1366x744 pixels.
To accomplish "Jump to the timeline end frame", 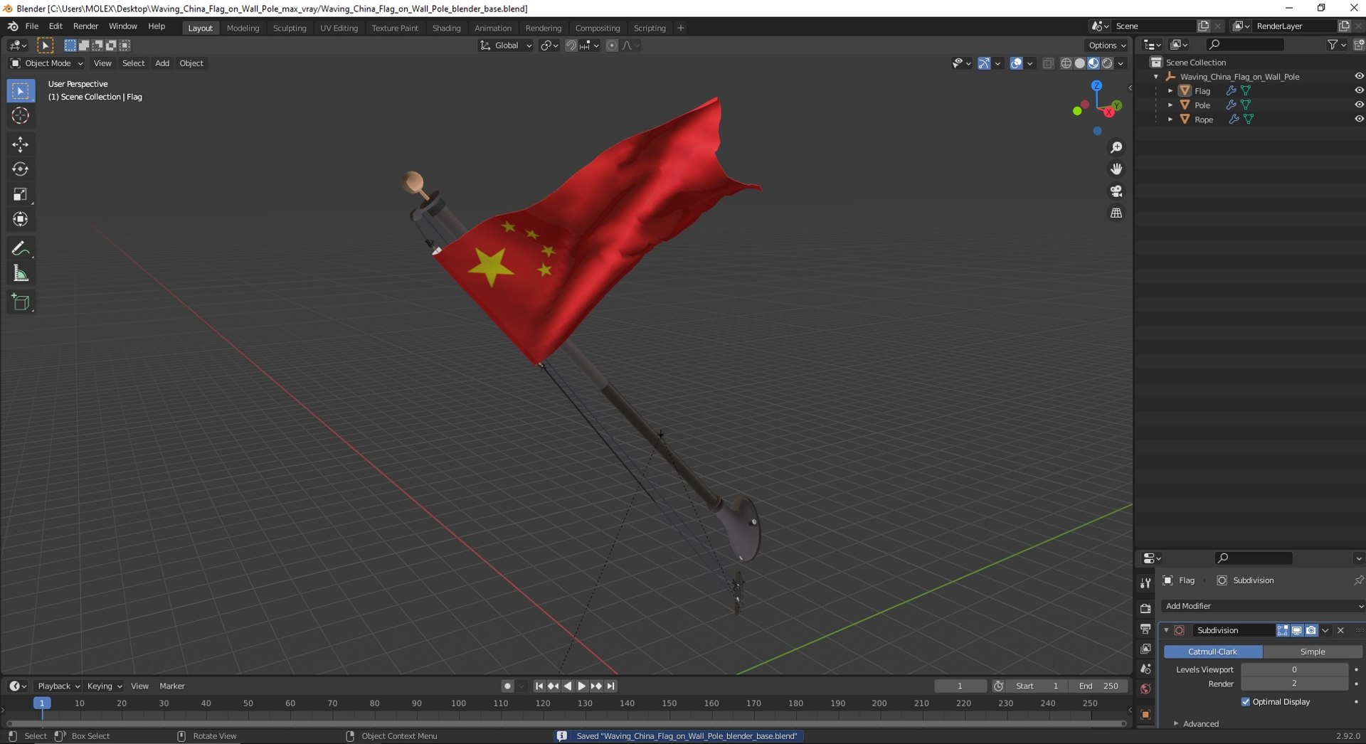I will coord(610,686).
